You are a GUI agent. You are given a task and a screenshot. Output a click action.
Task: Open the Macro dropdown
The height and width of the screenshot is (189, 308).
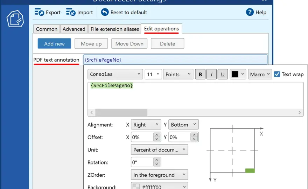pos(260,74)
